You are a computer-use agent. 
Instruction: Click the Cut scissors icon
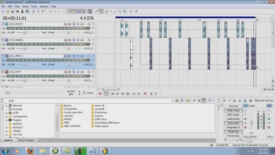[34, 12]
